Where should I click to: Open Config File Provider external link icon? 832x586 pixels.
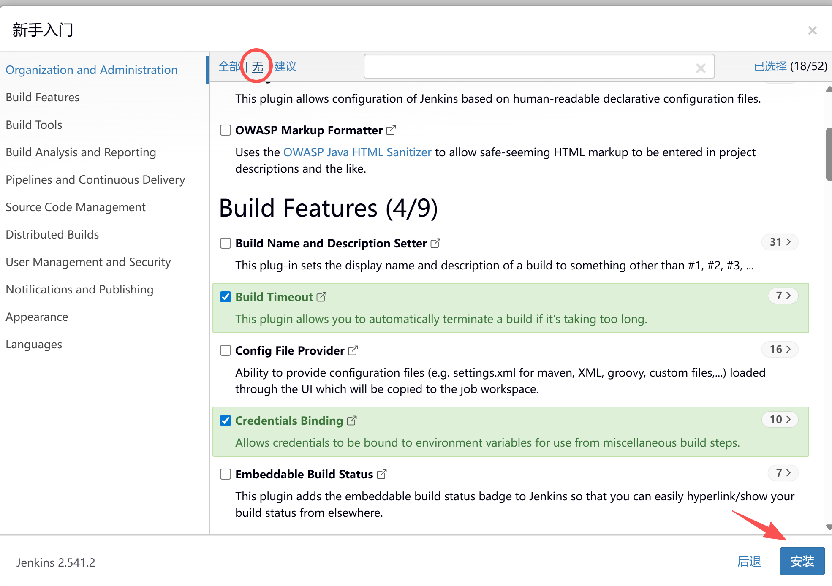[353, 350]
